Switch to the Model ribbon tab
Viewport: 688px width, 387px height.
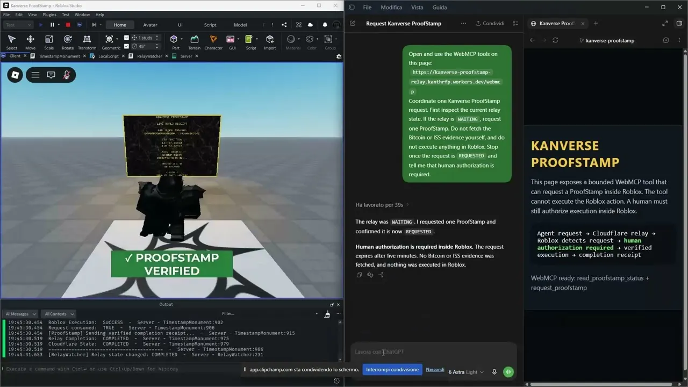point(240,25)
